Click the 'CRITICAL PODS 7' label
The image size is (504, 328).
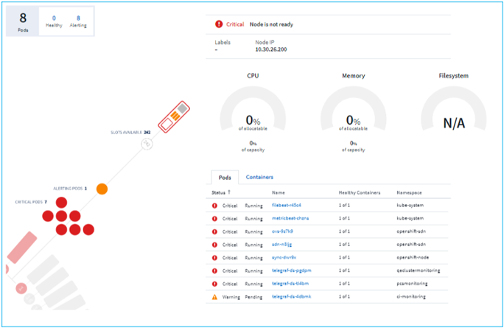click(x=31, y=202)
